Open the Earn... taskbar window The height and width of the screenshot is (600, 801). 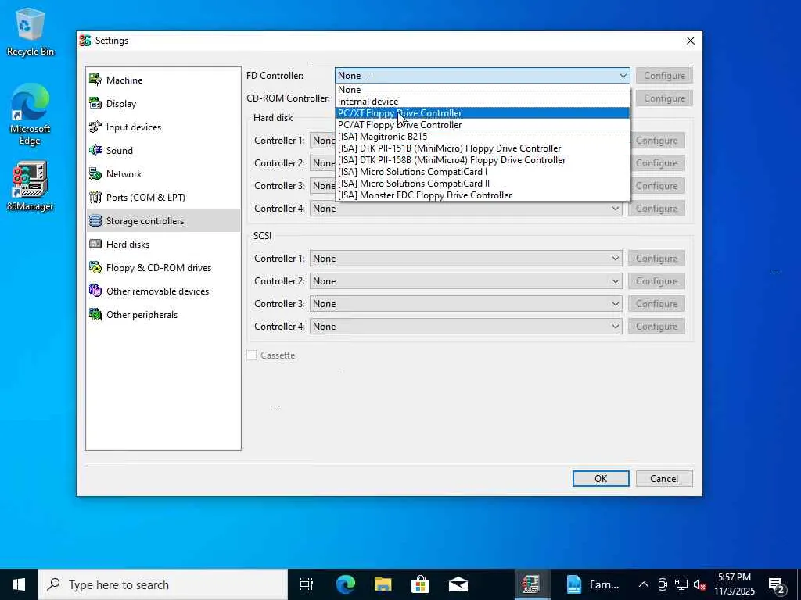tap(594, 584)
